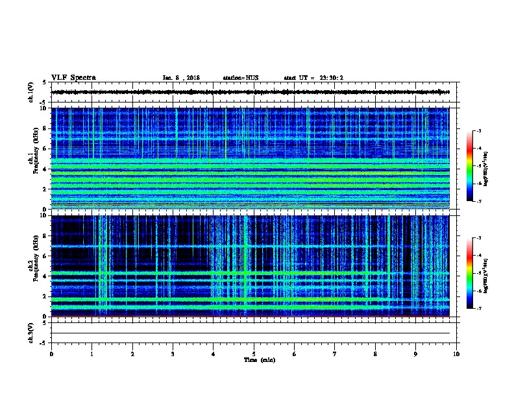Viewport: 514px width, 397px height.
Task: Click the "6" kHz tick of ch.2 spectrogram
Action: 45,256
